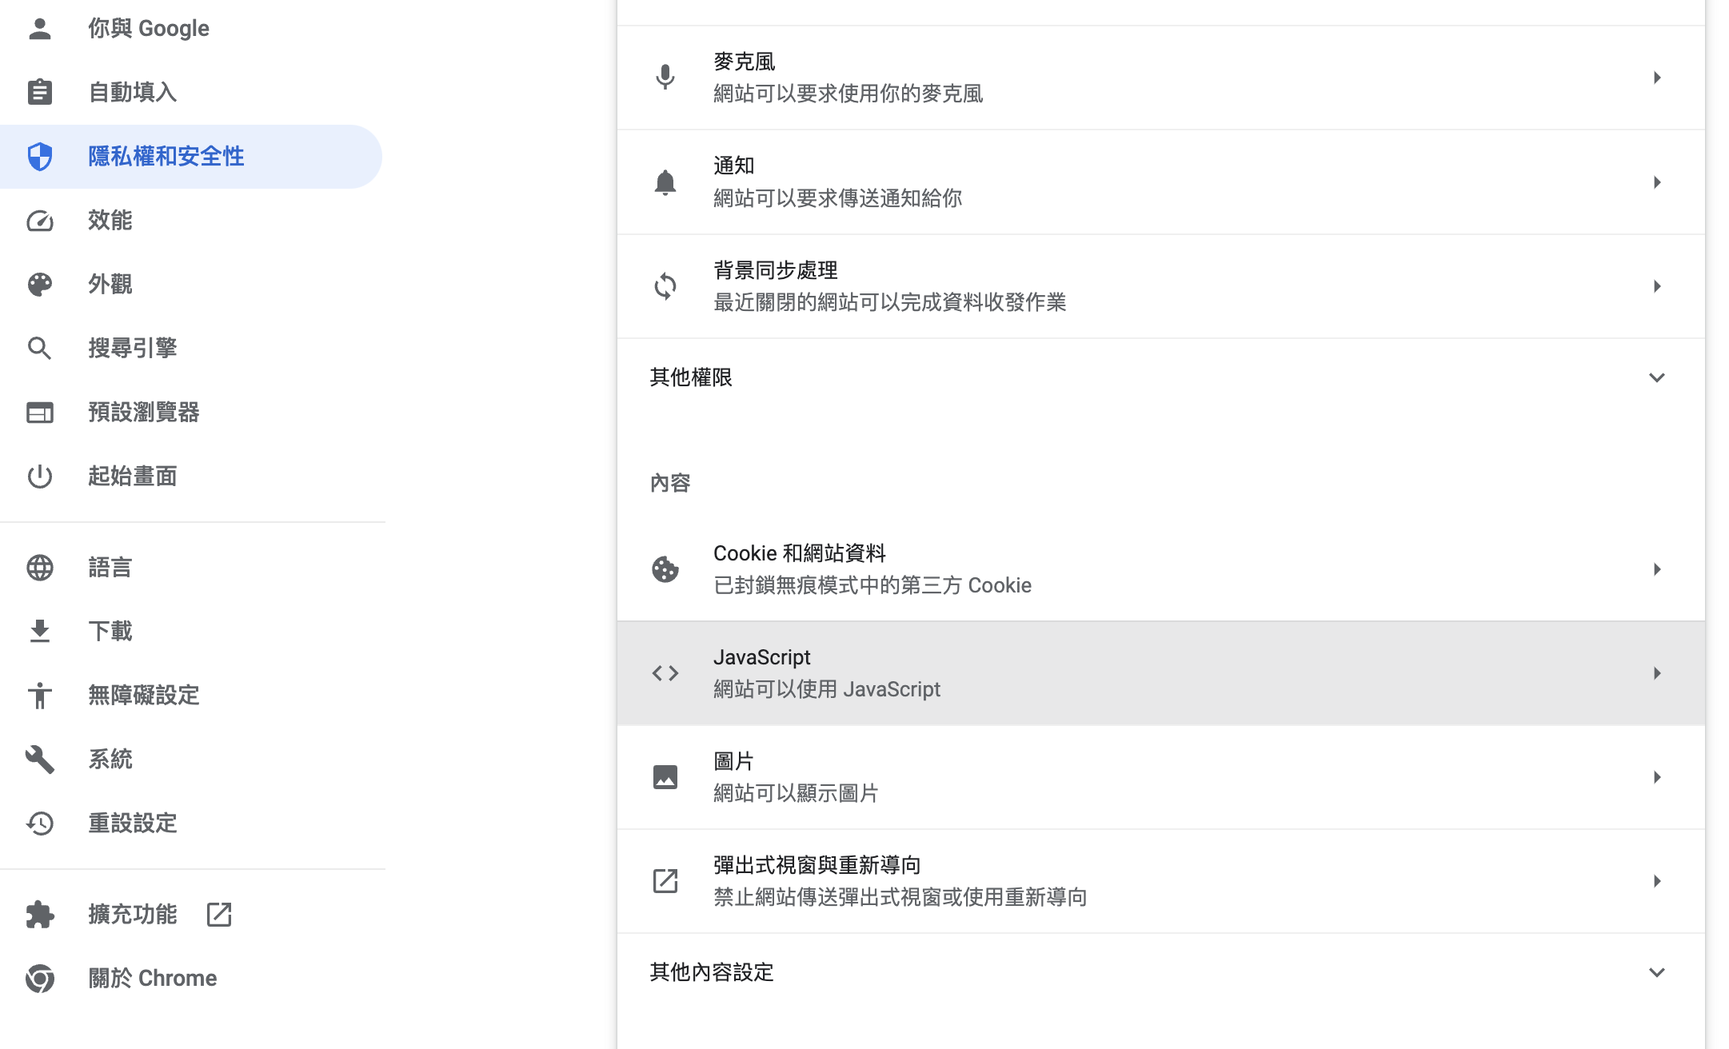Click the Chrome logo icon in sidebar
The image size is (1729, 1049).
pyautogui.click(x=39, y=978)
